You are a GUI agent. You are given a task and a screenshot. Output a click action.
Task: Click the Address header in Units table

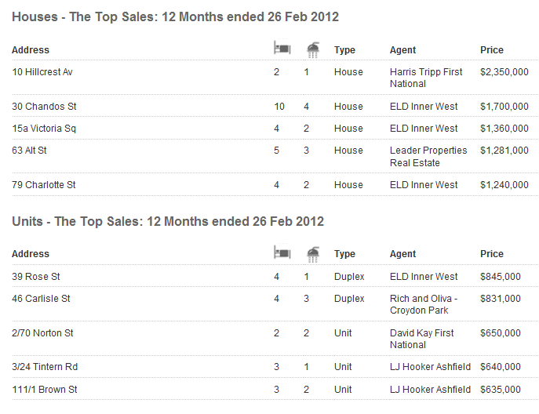[x=31, y=254]
